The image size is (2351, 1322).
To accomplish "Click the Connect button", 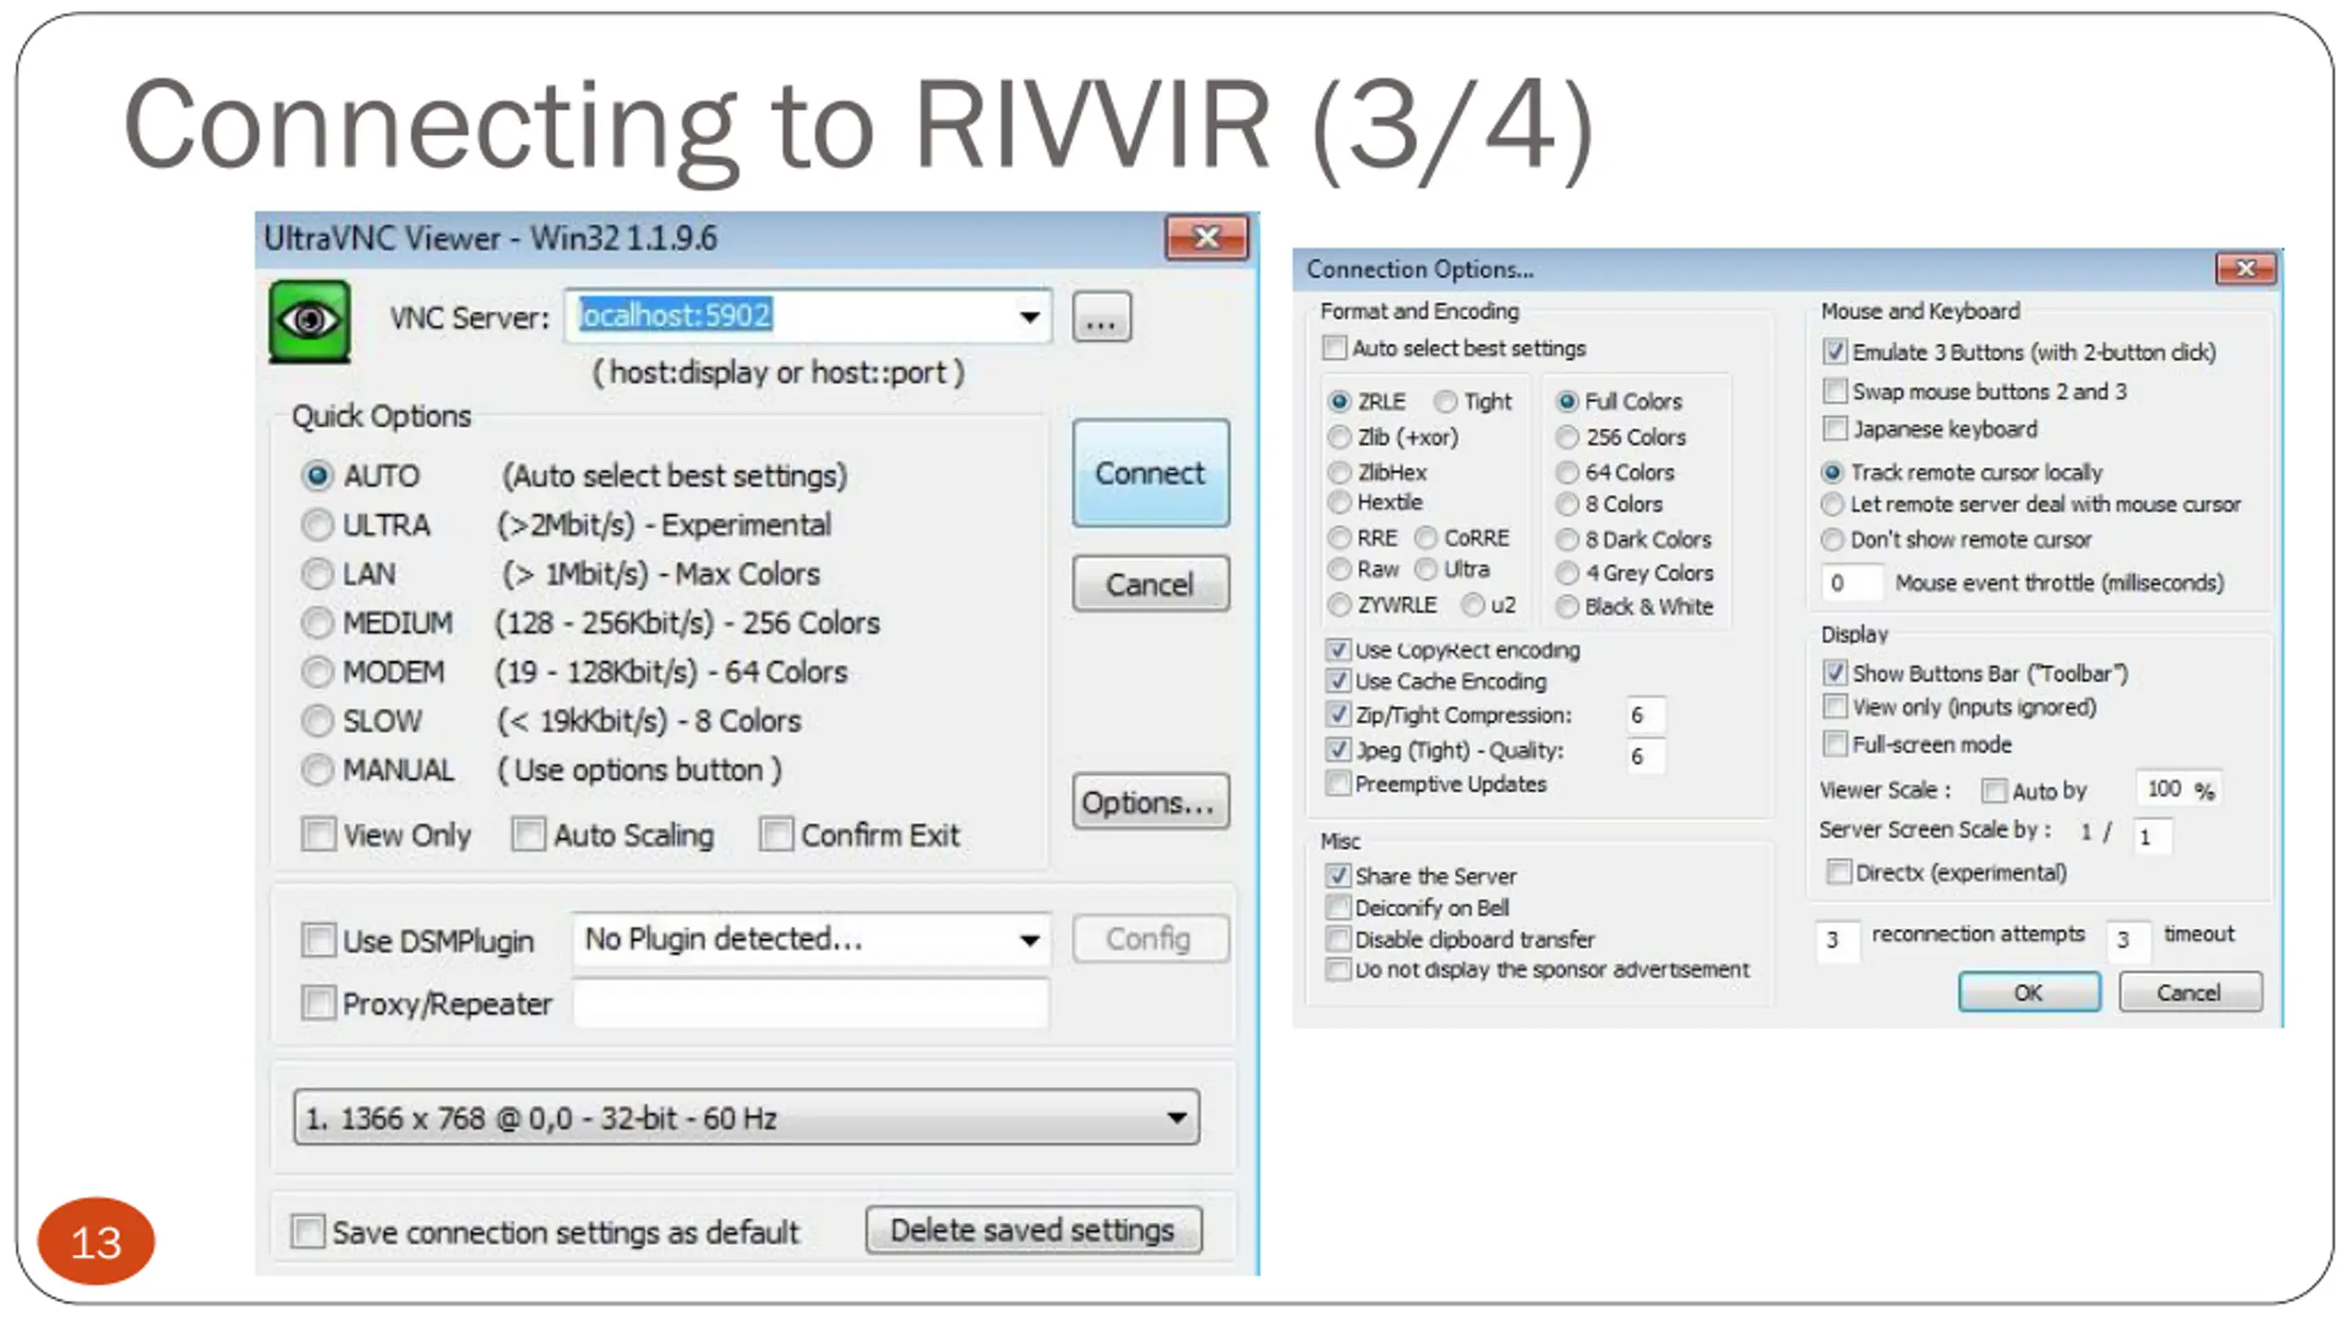I will [x=1151, y=474].
